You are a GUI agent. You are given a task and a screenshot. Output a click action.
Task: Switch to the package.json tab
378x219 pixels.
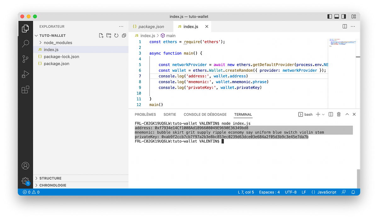tap(151, 26)
